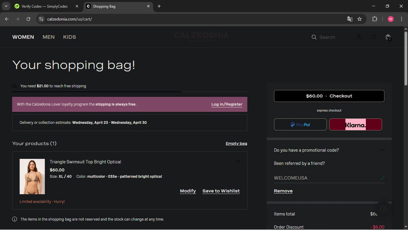Open the shopping bag icon
This screenshot has height=230, width=408.
click(388, 37)
